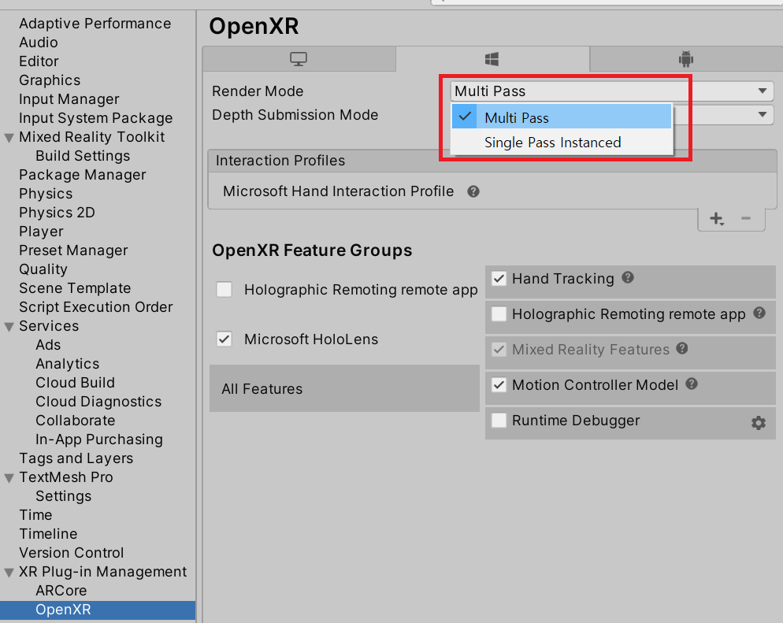
Task: Open the Depth Submission Mode dropdown arrow
Action: (x=762, y=114)
